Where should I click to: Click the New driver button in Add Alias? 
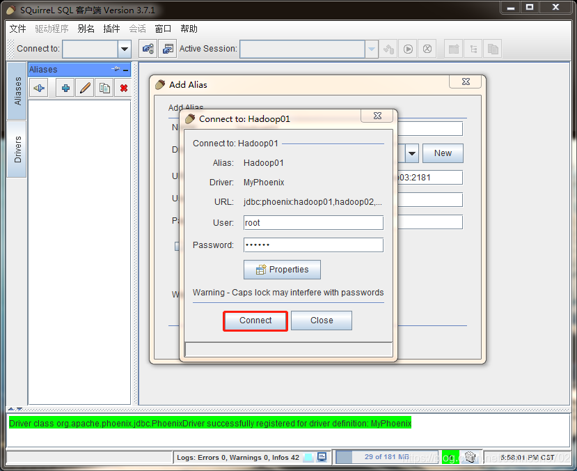coord(443,153)
